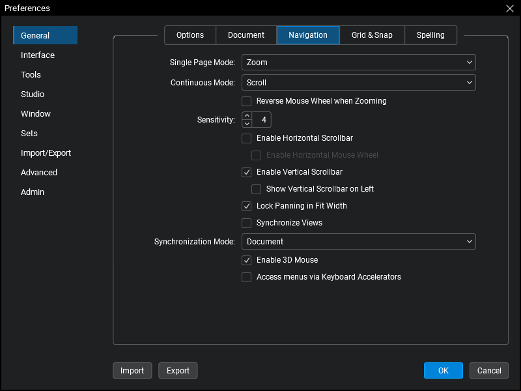
Task: Enable Access menus via Keyboard Accelerators
Action: point(247,277)
